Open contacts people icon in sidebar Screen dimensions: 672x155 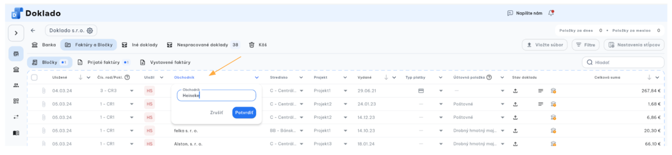click(x=16, y=85)
